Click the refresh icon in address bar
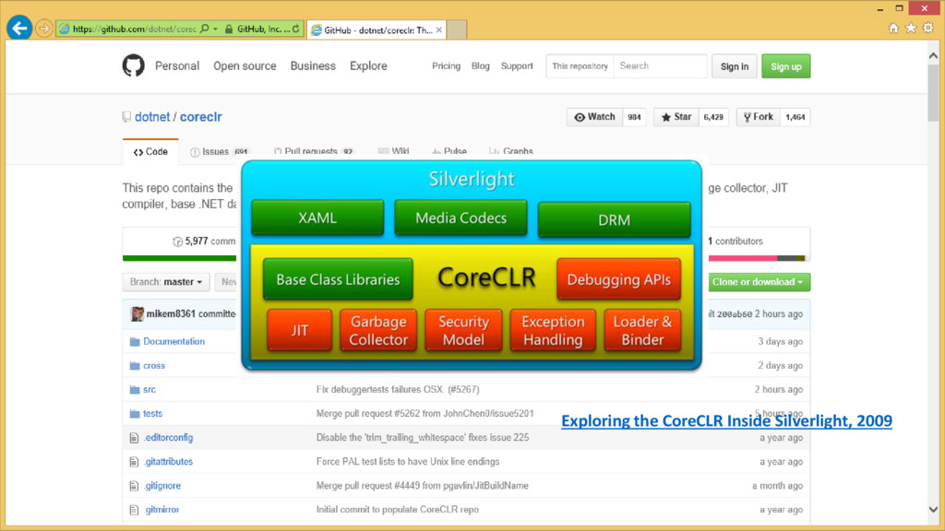 [x=296, y=29]
